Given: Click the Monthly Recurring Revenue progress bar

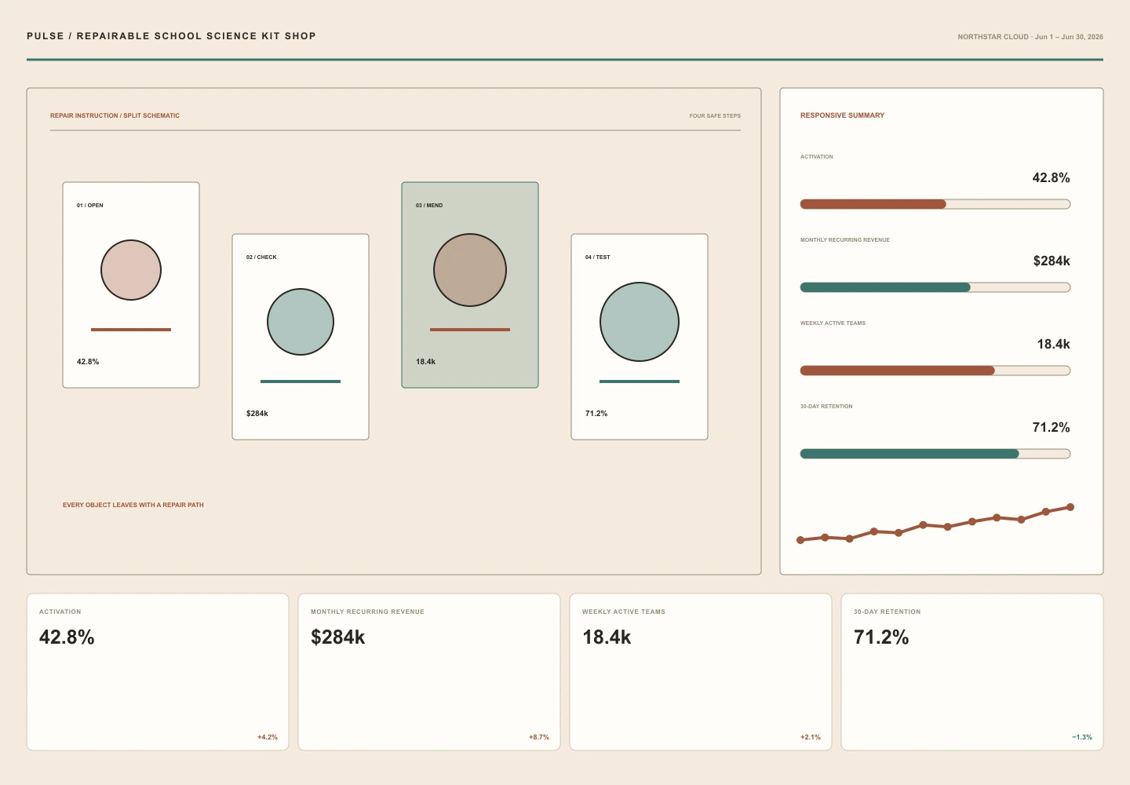Looking at the screenshot, I should pyautogui.click(x=935, y=287).
